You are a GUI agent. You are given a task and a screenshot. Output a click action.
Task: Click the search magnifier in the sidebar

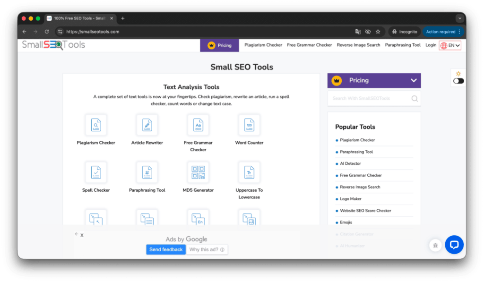click(415, 98)
